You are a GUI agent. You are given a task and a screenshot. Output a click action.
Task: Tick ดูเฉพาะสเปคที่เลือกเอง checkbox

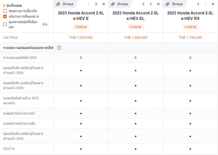5,24
